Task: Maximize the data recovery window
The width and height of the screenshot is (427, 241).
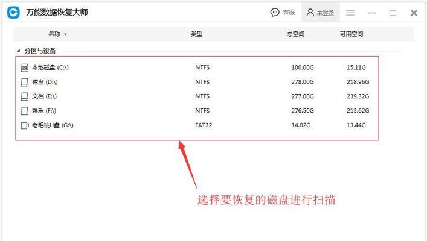Action: pos(393,13)
